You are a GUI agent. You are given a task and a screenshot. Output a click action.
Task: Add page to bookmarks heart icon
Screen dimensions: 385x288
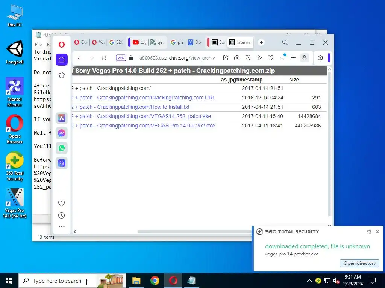[x=271, y=58]
